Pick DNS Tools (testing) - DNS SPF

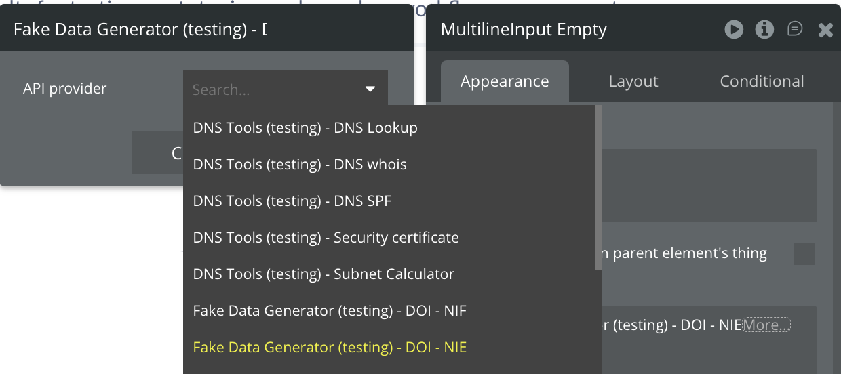point(292,201)
